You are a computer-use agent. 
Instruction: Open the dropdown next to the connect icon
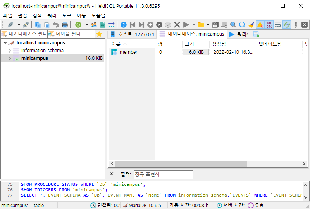pos(19,25)
